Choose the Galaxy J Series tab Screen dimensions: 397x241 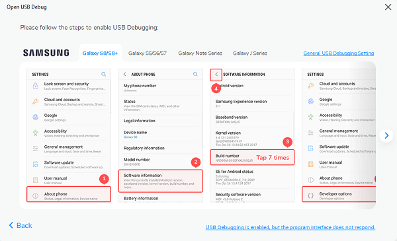point(250,53)
